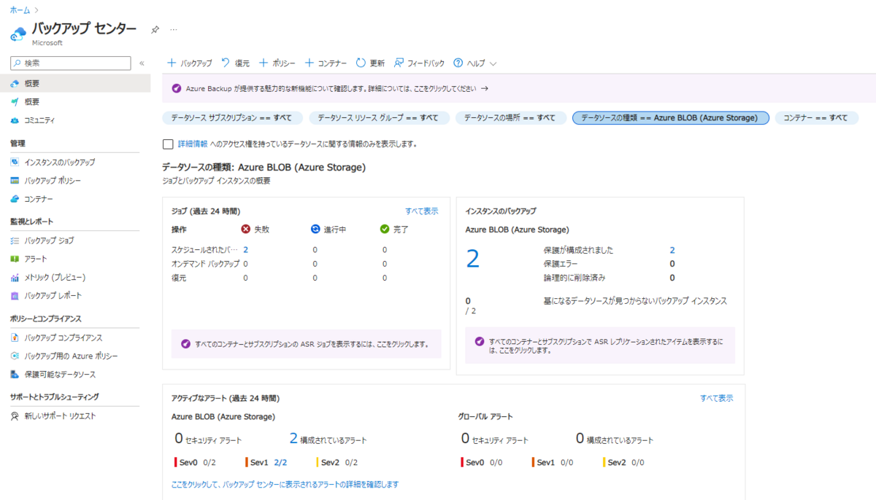
Task: Click the Azure Backup new features banner
Action: tap(518, 88)
